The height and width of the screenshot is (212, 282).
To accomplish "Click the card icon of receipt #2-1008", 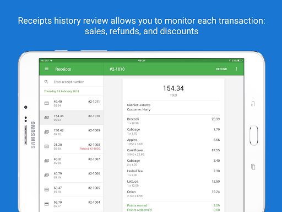I will [47, 146].
